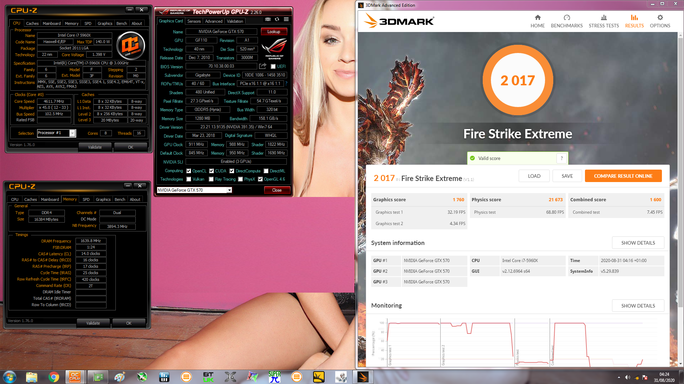This screenshot has width=684, height=384.
Task: Open File Explorer from the taskbar
Action: tap(32, 377)
